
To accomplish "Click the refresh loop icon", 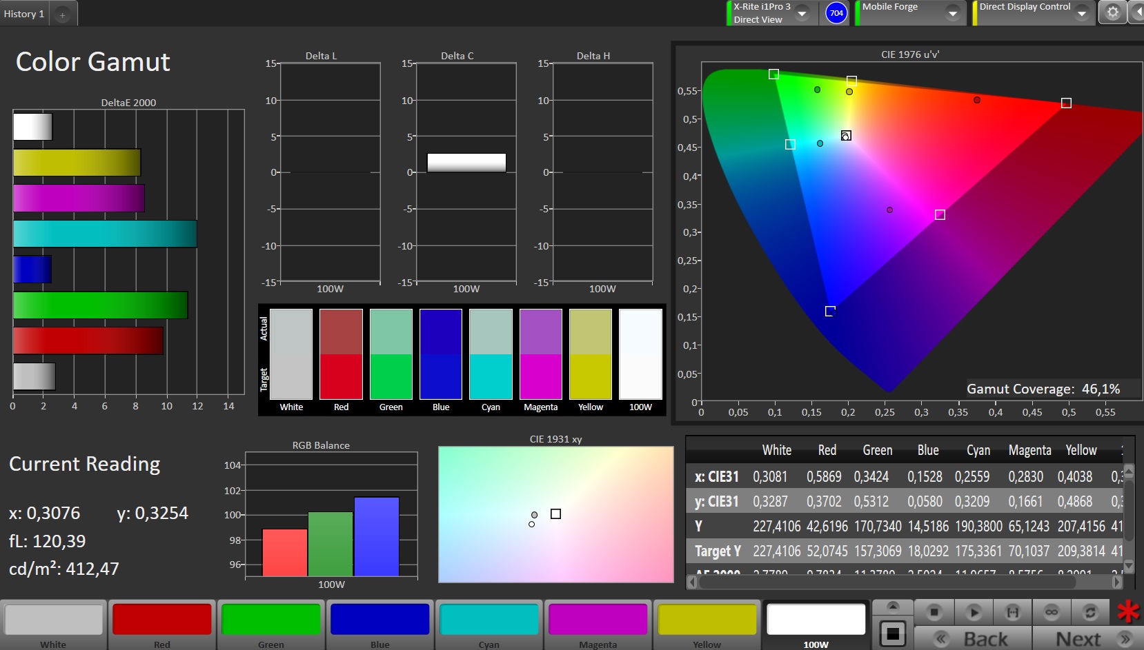I will (x=1090, y=612).
